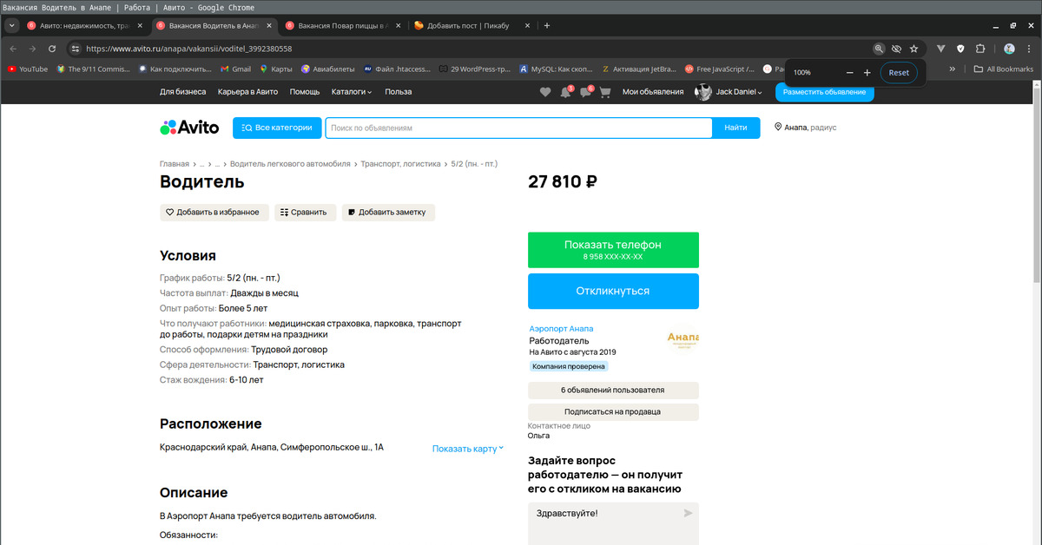Open Все категории list

coord(277,128)
